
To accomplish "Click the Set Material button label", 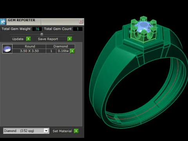I will tap(62, 131).
